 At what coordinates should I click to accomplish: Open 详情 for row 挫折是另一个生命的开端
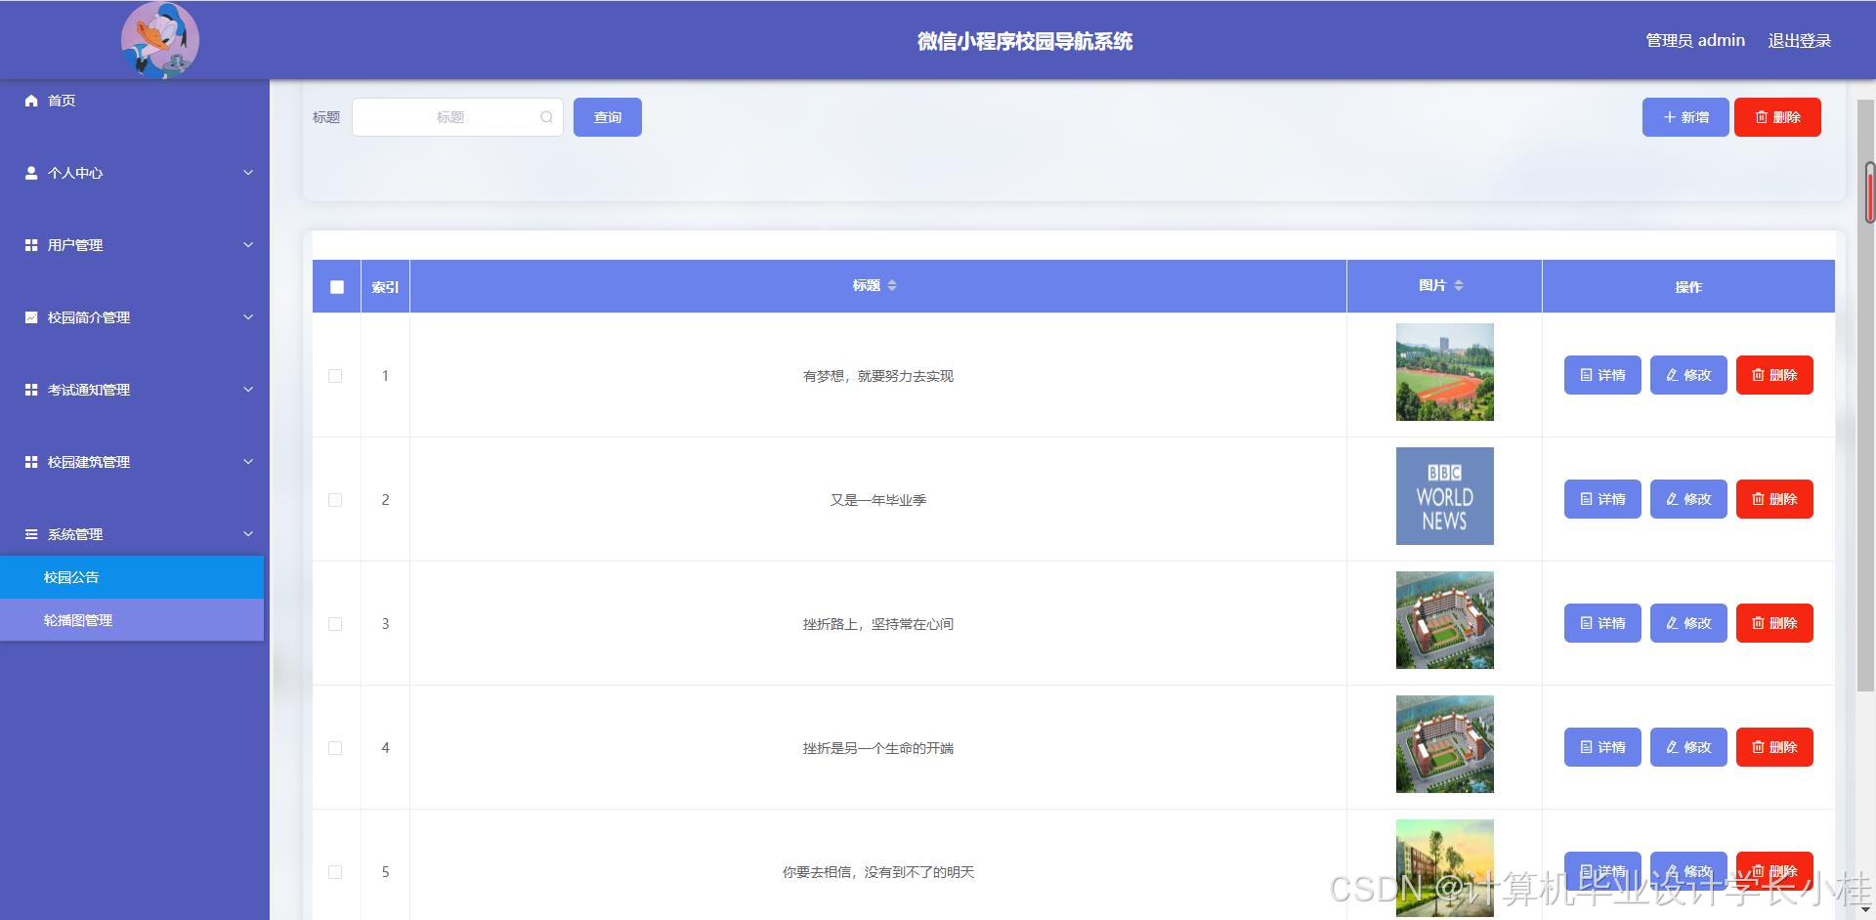[x=1602, y=747]
